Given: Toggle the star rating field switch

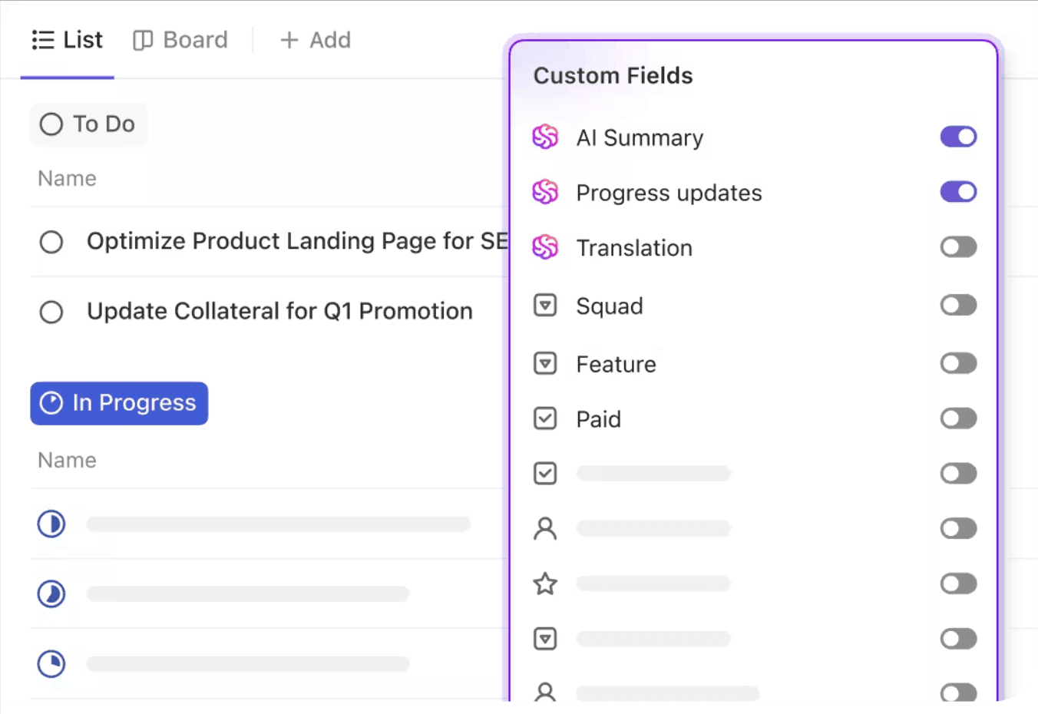Looking at the screenshot, I should click(x=958, y=584).
